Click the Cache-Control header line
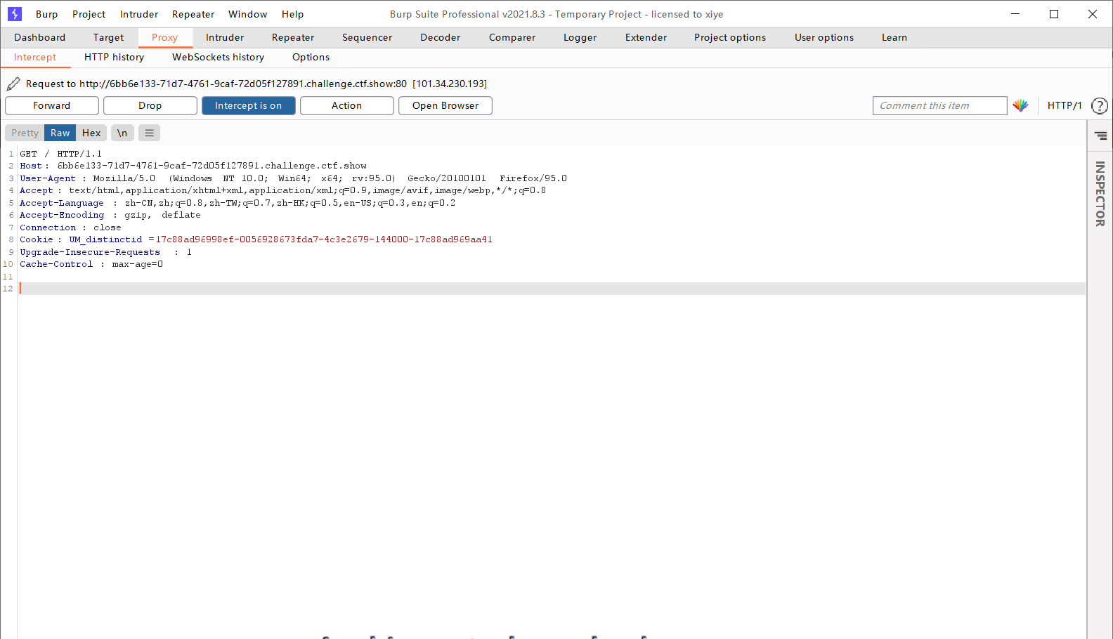The image size is (1113, 639). [x=91, y=264]
